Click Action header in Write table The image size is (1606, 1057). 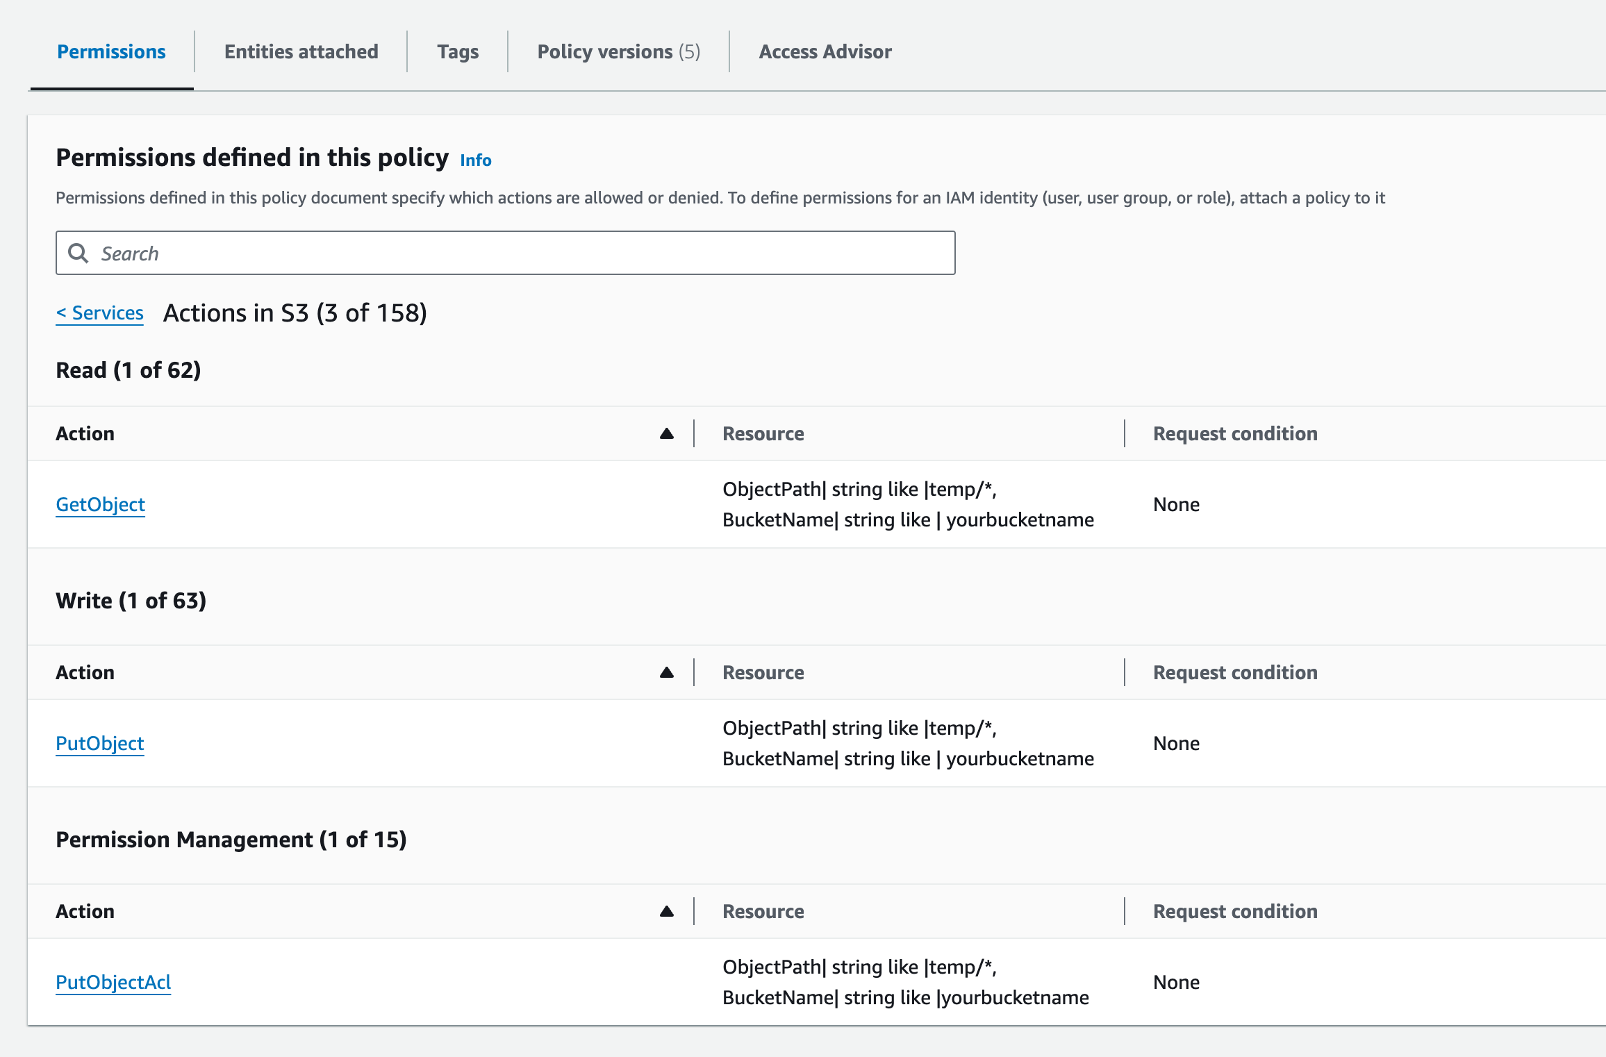(x=85, y=673)
